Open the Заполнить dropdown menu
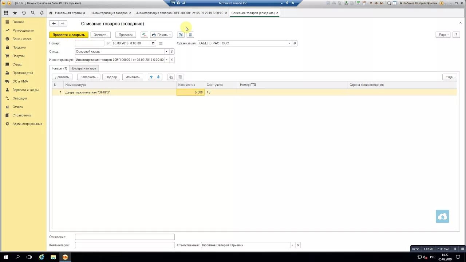 (89, 77)
